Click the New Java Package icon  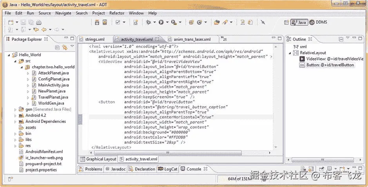[x=192, y=22]
